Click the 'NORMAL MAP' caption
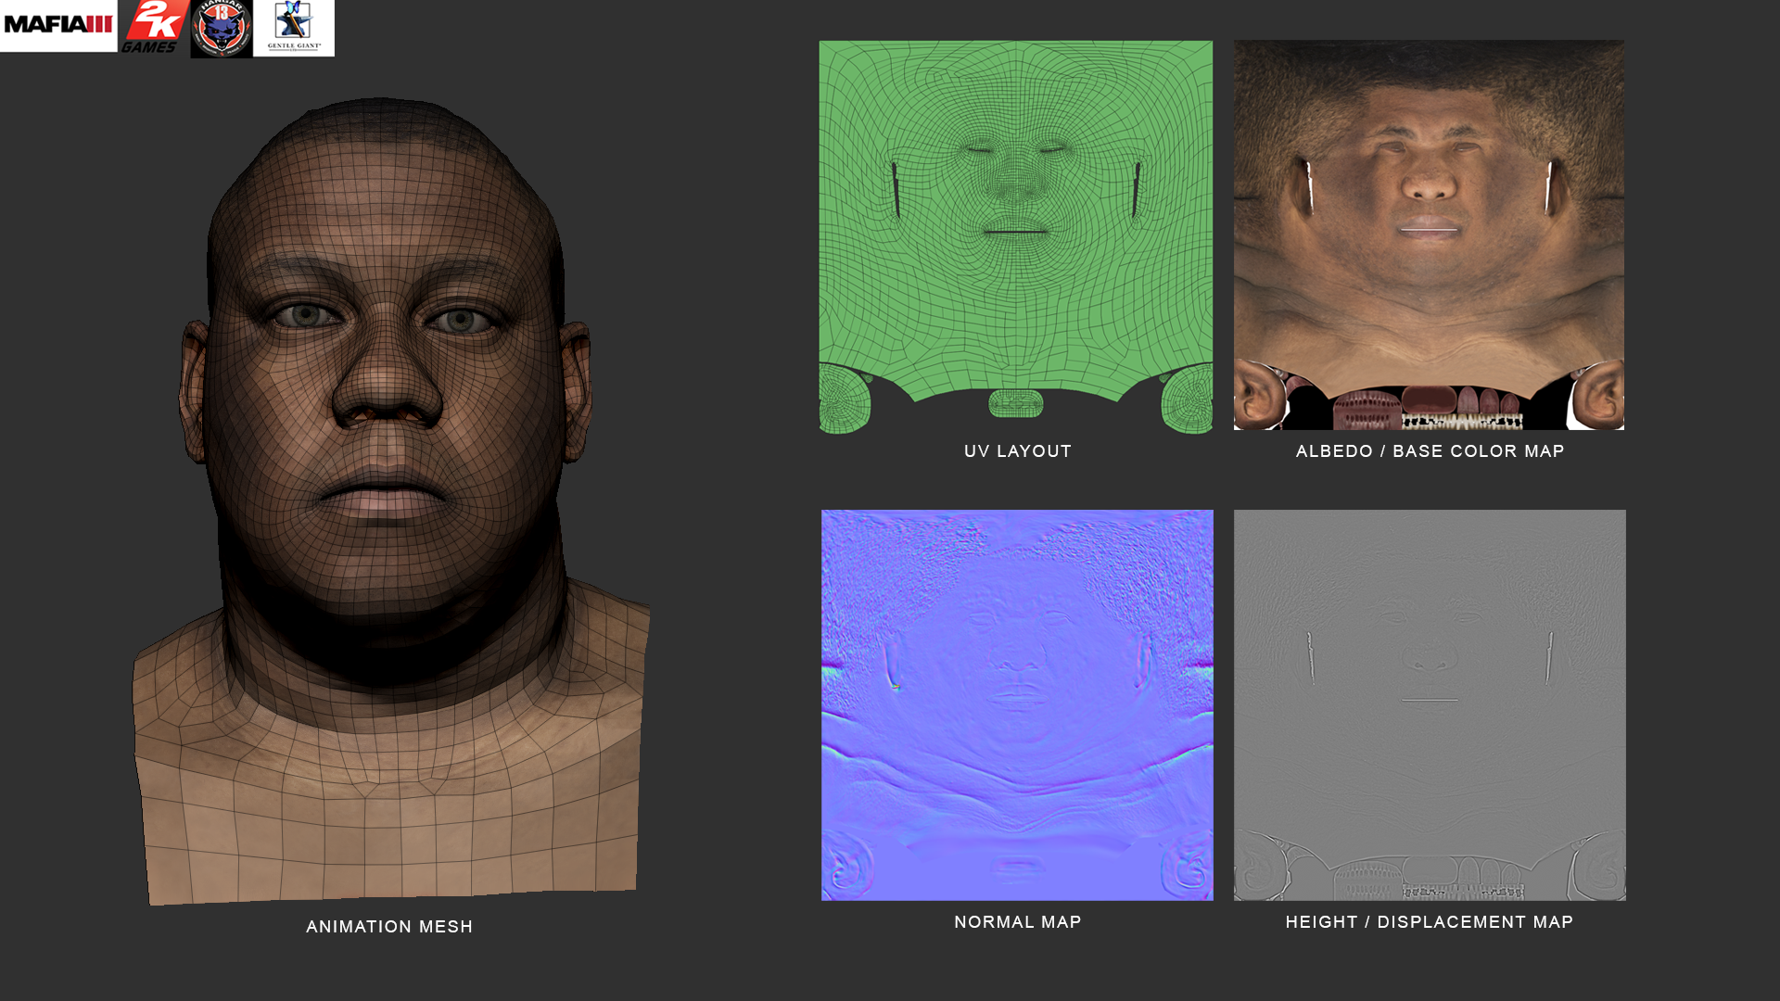1780x1001 pixels. click(1018, 922)
